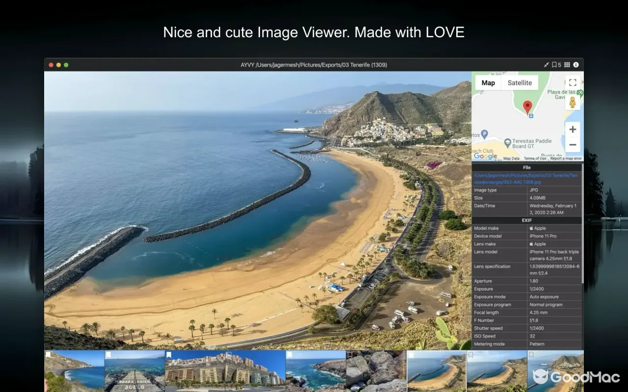Select the Size value 4.09MB

[x=537, y=198]
